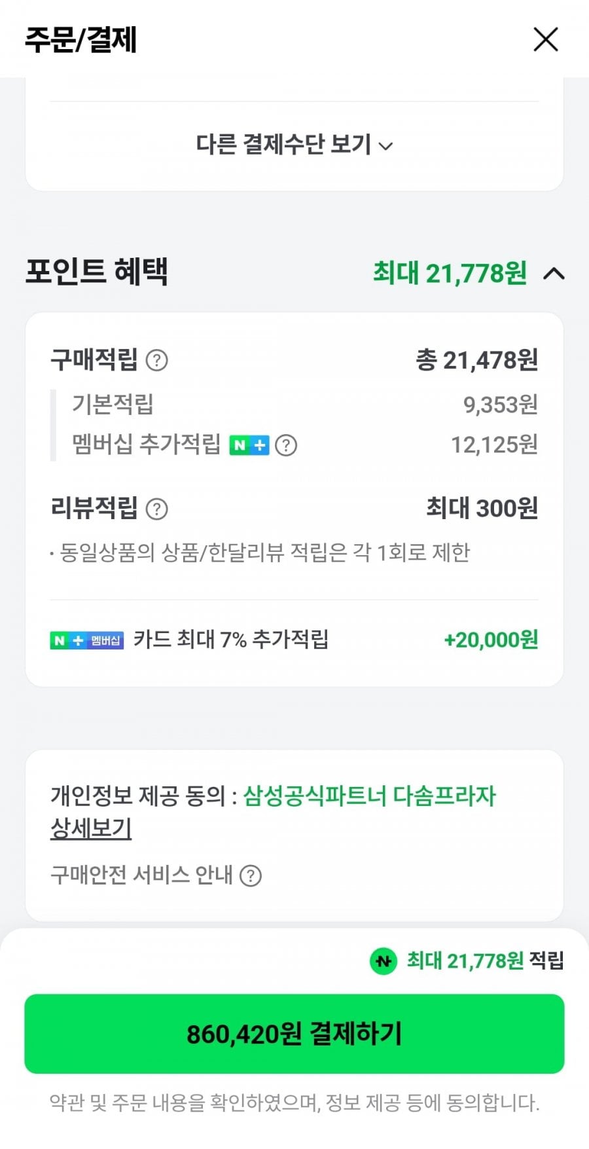
Task: Open 구매안전 서비스 안내 help icon
Action: pos(251,875)
